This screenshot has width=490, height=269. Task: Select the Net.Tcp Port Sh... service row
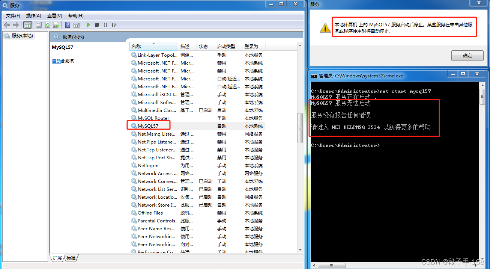pos(197,158)
